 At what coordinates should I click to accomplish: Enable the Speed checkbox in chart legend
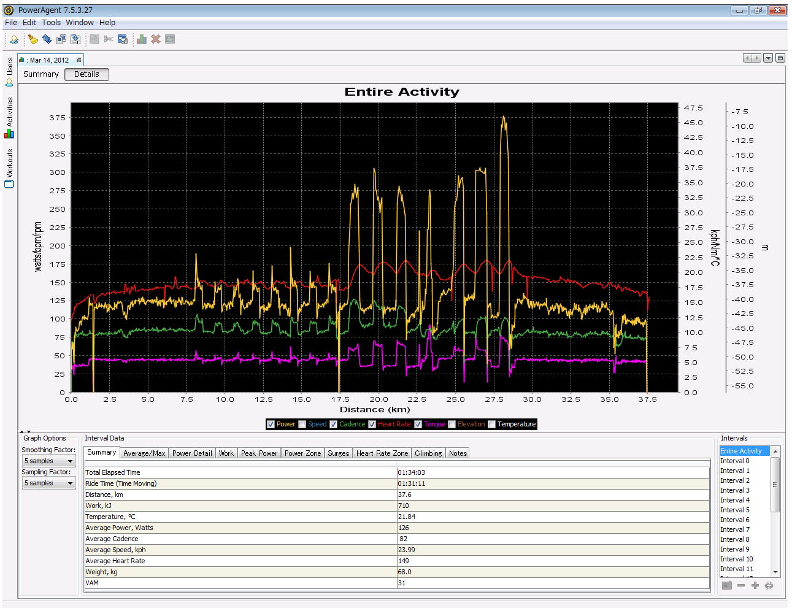[302, 424]
